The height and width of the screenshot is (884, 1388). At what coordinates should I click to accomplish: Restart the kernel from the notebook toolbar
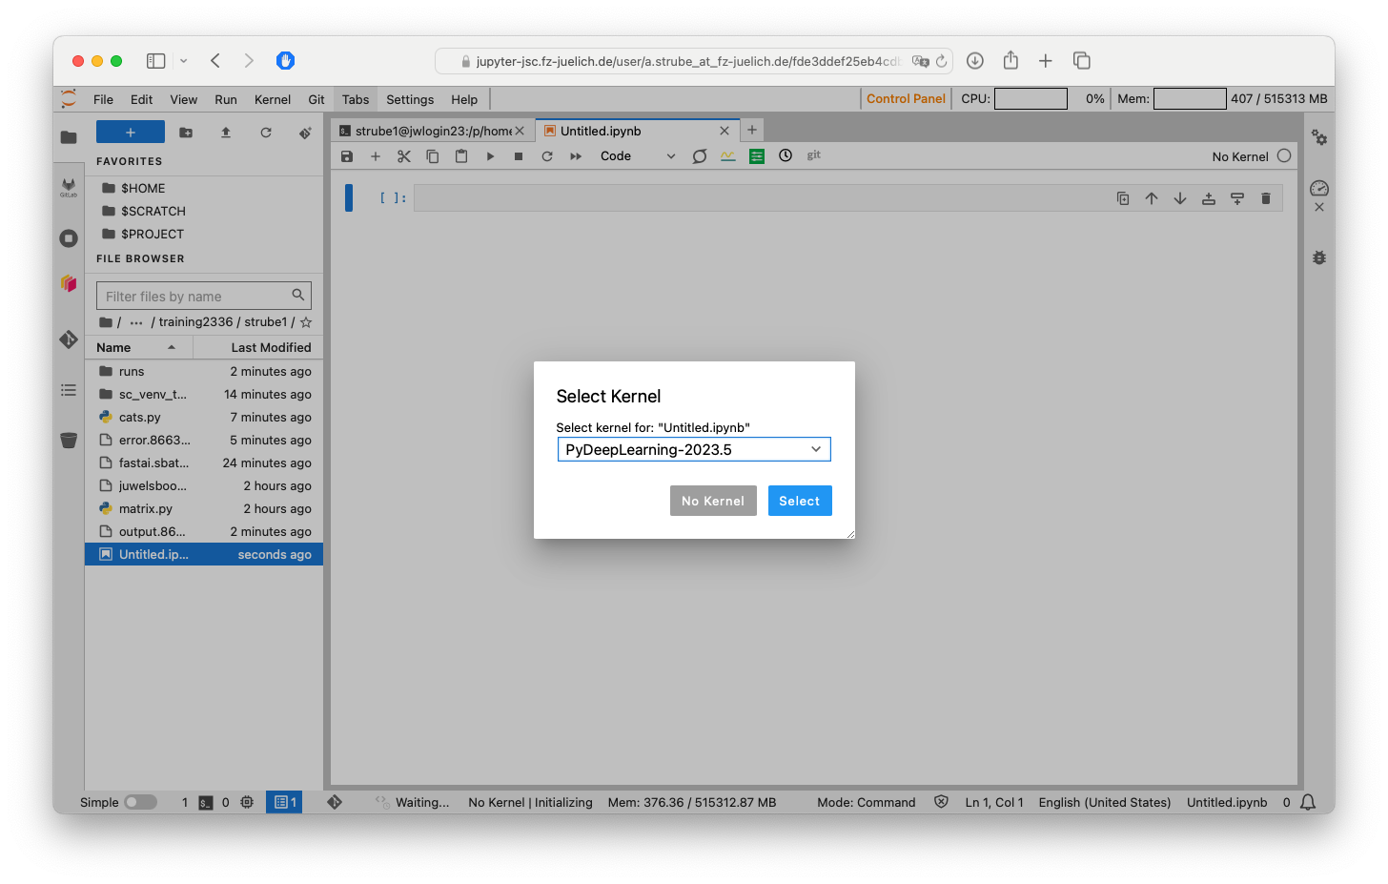(547, 156)
